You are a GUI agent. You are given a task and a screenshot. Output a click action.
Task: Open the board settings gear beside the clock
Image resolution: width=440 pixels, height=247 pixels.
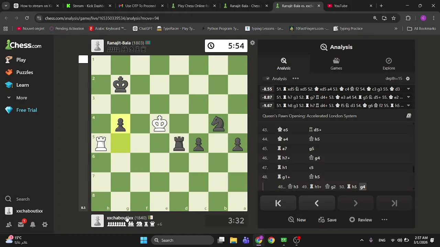pos(252,43)
